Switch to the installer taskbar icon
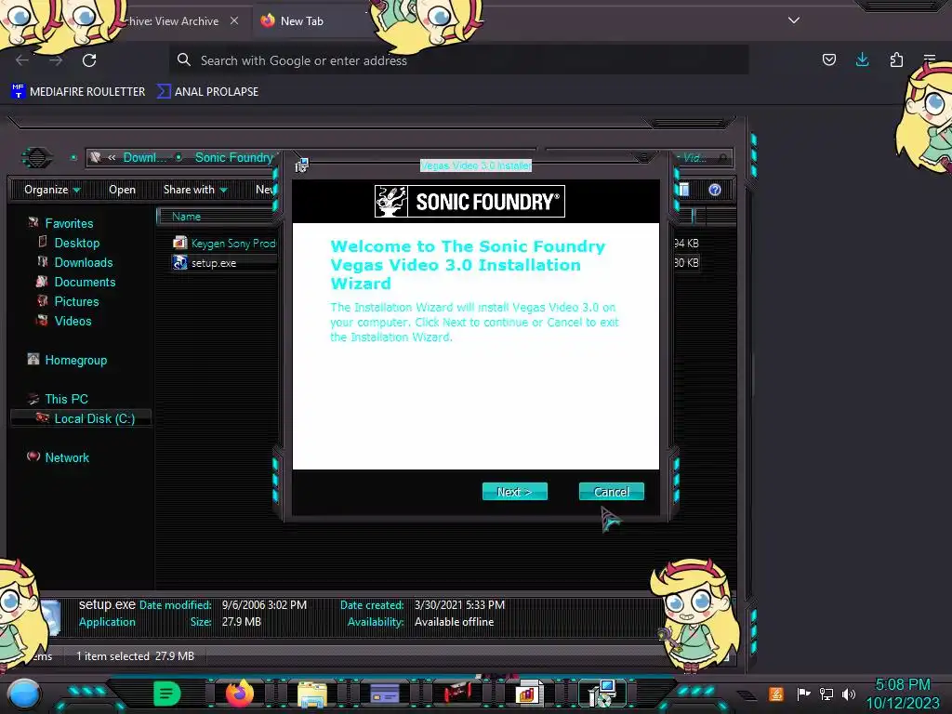The image size is (952, 714). point(602,694)
